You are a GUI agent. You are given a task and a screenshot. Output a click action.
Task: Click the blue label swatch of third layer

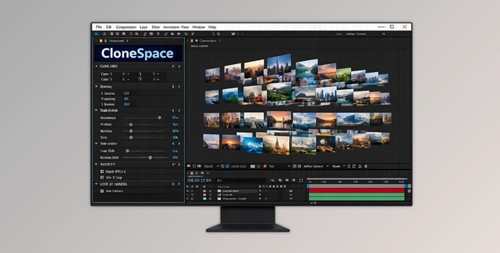(204, 198)
